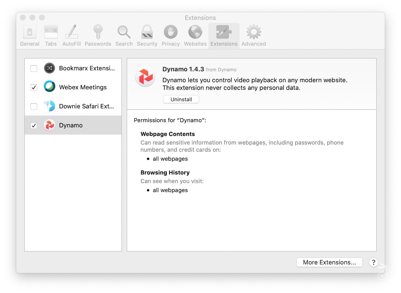
Task: Click the Dynamo logo in detail pane
Action: [146, 77]
